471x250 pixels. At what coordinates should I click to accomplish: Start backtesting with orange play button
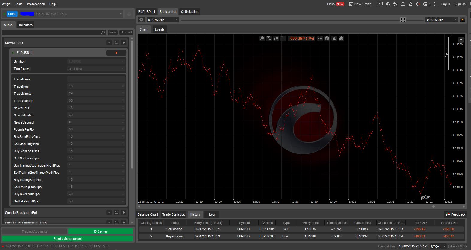point(462,19)
